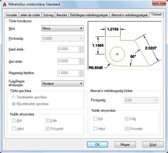Image resolution: width=168 pixels, height=153 pixels.
Task: Open the Jelek és nyilak tab
Action: pyautogui.click(x=30, y=15)
